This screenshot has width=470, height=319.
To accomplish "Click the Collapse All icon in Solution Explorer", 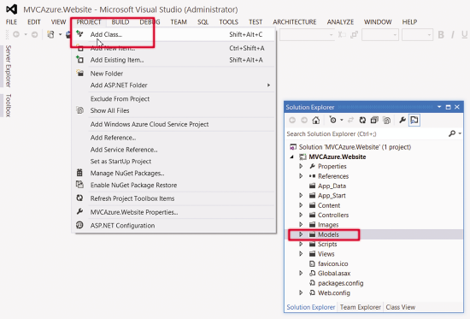I will click(x=374, y=120).
